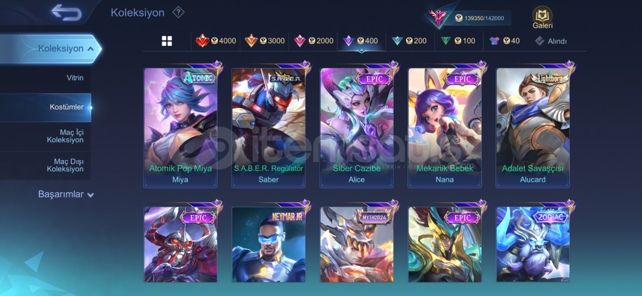The height and width of the screenshot is (296, 642).
Task: Open the Neymar Jr skin card
Action: (268, 244)
